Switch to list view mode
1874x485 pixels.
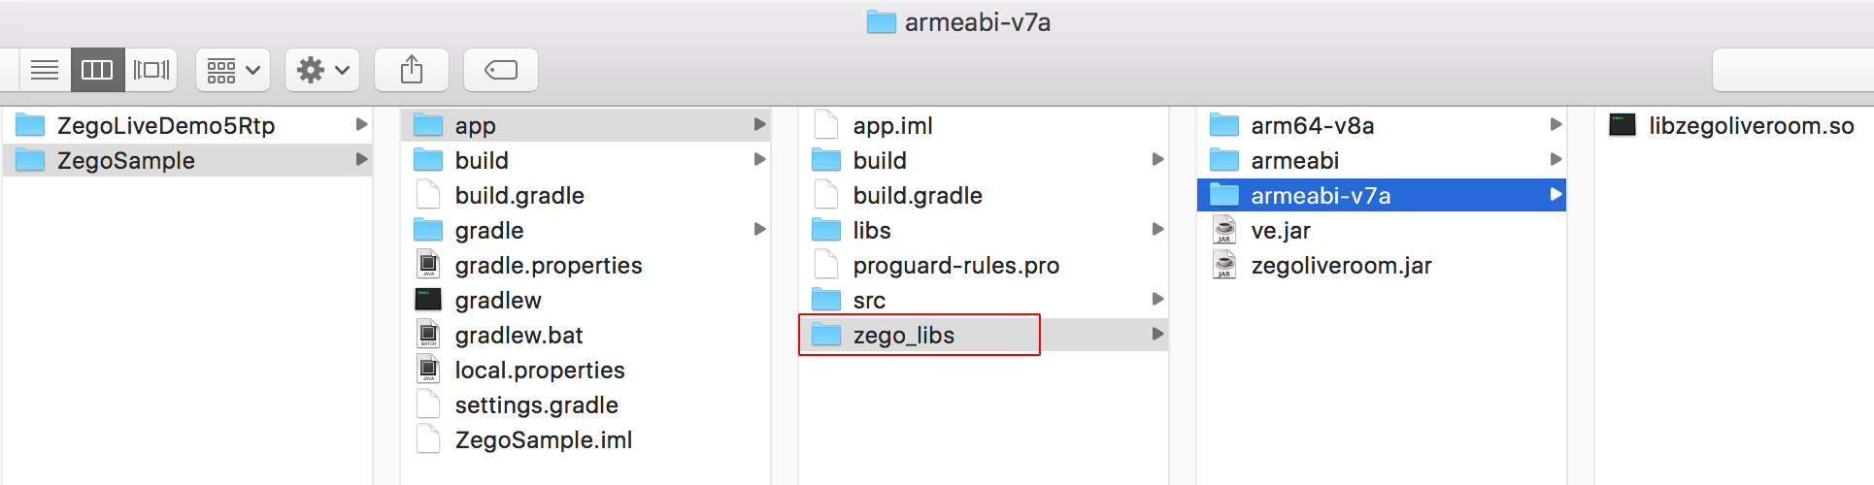(x=45, y=70)
